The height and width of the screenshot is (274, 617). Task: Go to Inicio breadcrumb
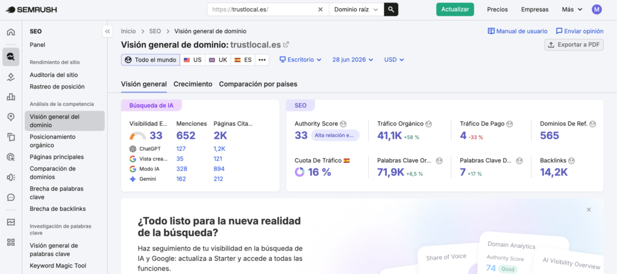coord(128,31)
